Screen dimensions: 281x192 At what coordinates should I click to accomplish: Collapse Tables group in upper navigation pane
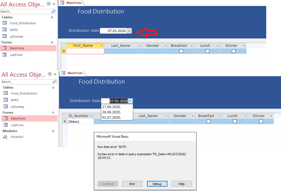click(52, 17)
